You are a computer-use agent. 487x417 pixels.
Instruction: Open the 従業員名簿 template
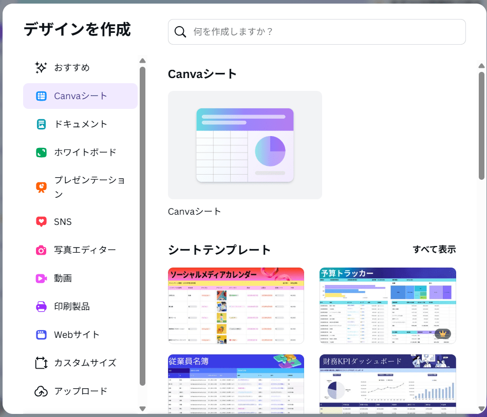click(x=236, y=384)
